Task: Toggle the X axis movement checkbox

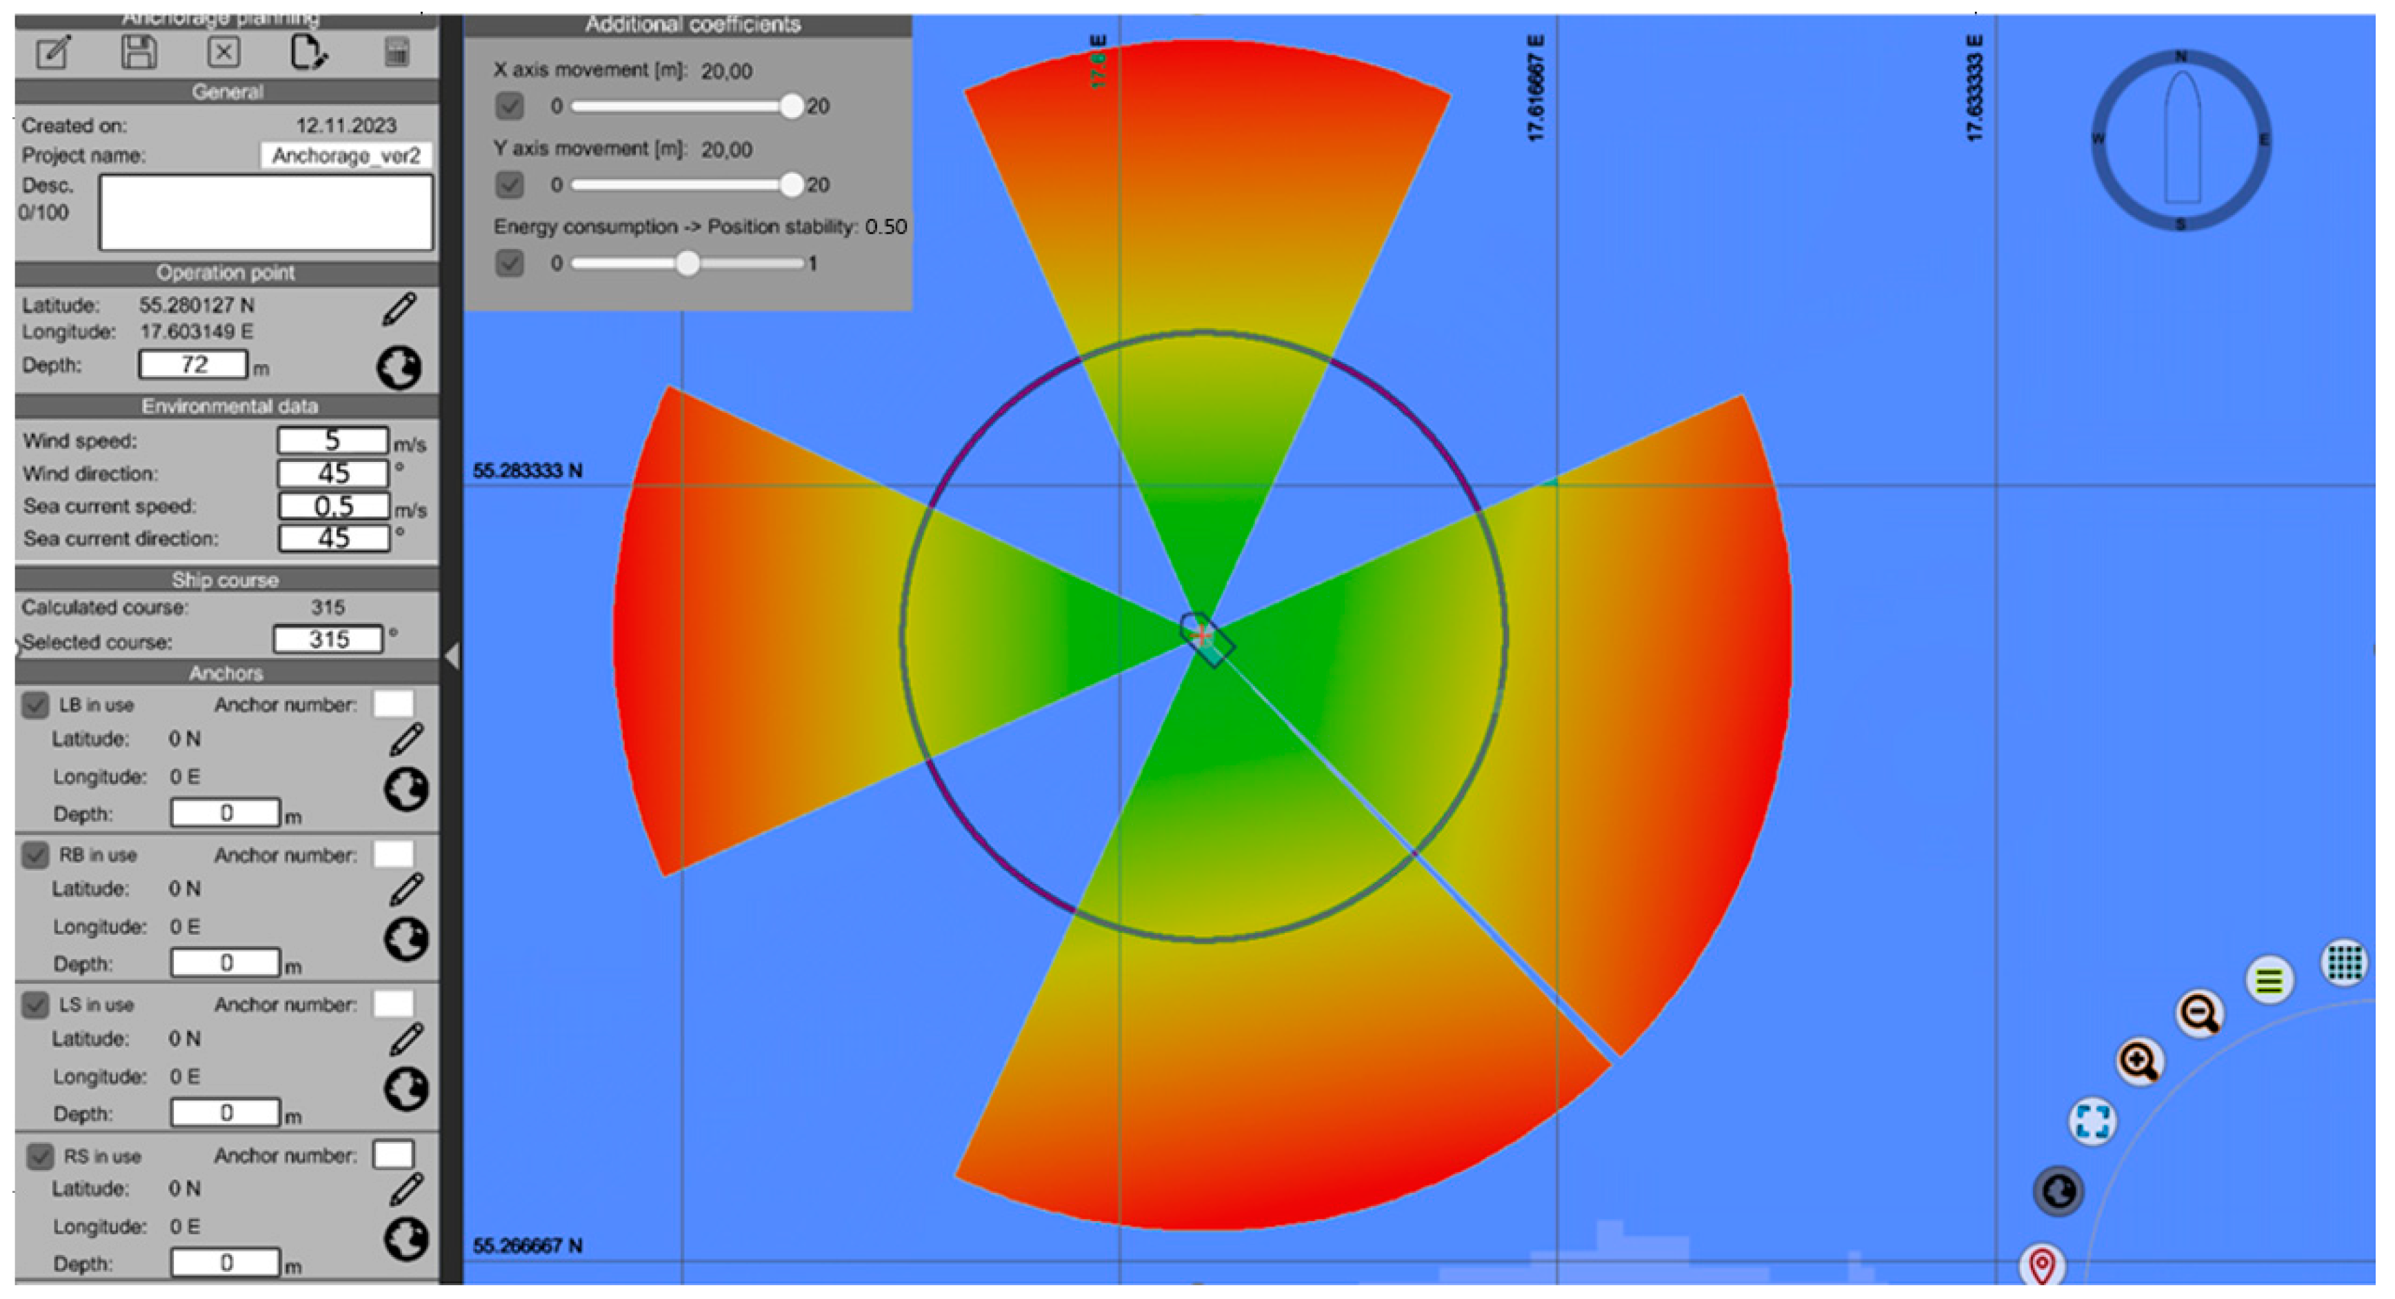Action: [x=510, y=106]
